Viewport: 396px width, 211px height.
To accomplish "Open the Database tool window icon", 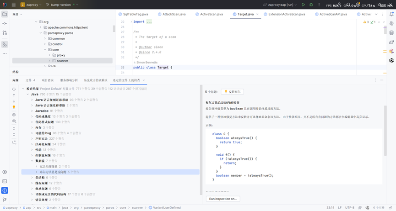I will [x=391, y=33].
